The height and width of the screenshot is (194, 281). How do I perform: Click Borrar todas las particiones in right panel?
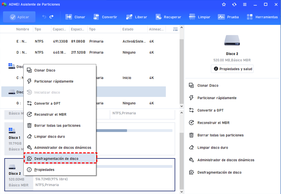point(216,135)
